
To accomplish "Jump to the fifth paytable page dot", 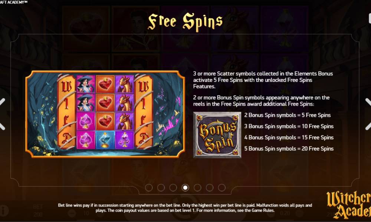I will pos(197,188).
